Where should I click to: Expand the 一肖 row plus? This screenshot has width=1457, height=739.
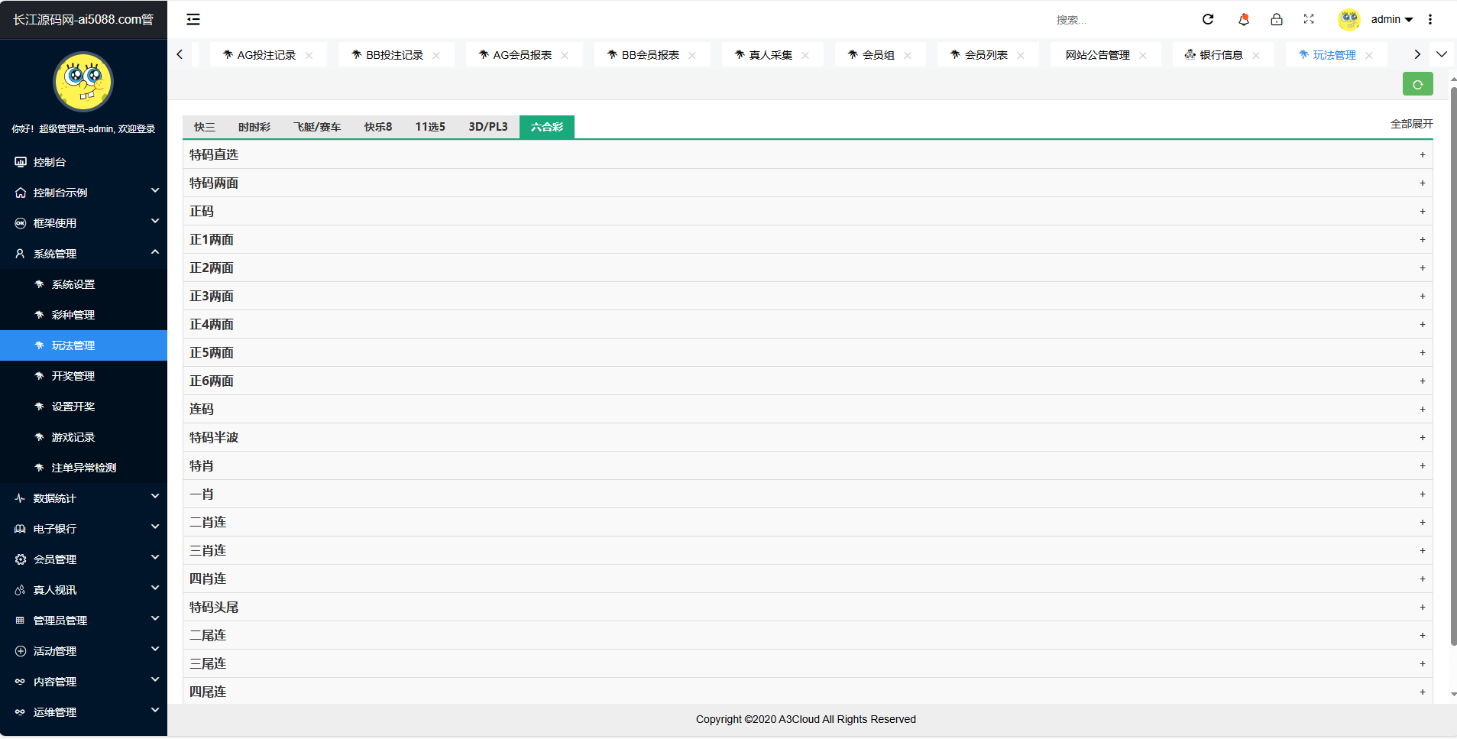(1423, 494)
